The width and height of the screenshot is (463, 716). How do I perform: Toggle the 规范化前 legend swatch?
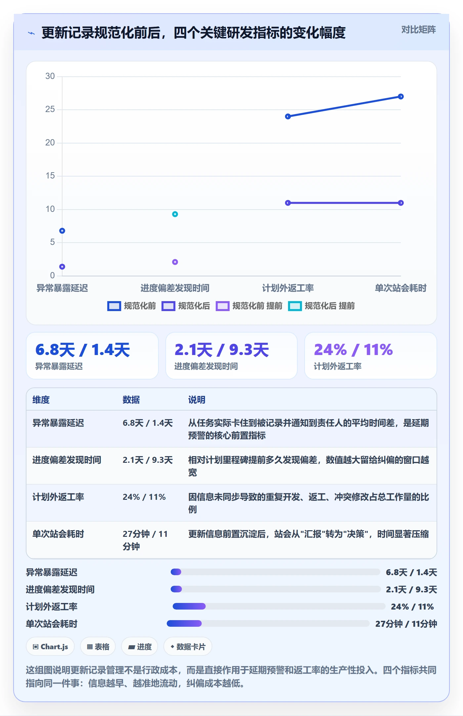(x=114, y=306)
